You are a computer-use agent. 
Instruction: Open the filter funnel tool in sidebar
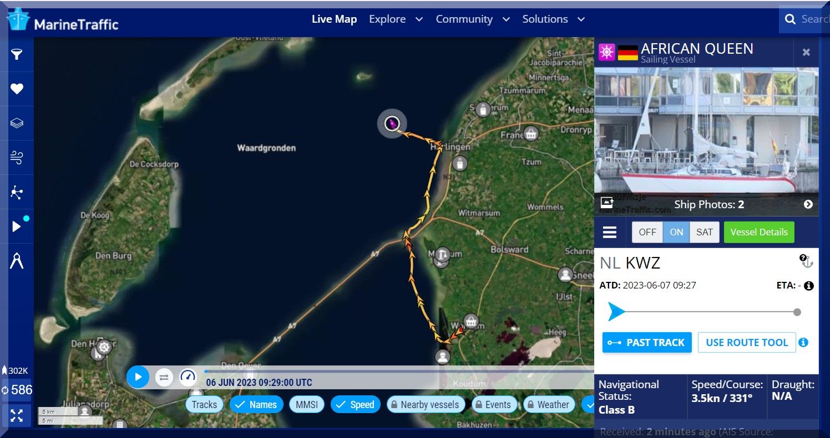coord(17,54)
